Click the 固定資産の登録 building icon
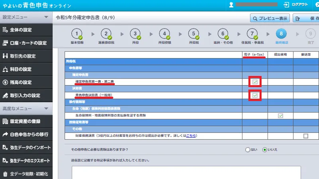319x179 pixels. tap(5, 121)
